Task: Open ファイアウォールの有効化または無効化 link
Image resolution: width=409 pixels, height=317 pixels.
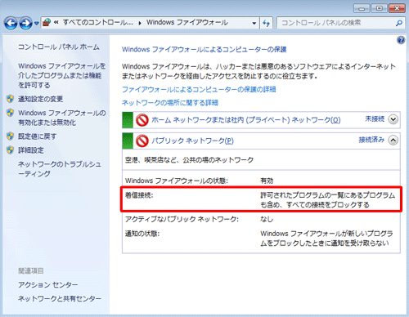Action: [62, 118]
